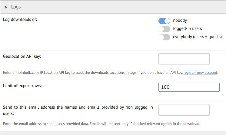Focus the Geolocation API key field
The height and width of the screenshot is (135, 226).
[184, 59]
